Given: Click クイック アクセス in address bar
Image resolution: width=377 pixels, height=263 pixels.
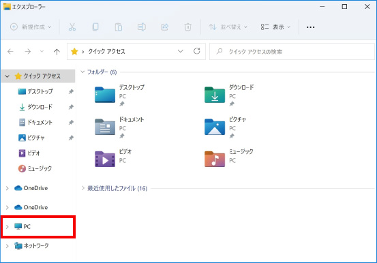Looking at the screenshot, I should click(106, 52).
